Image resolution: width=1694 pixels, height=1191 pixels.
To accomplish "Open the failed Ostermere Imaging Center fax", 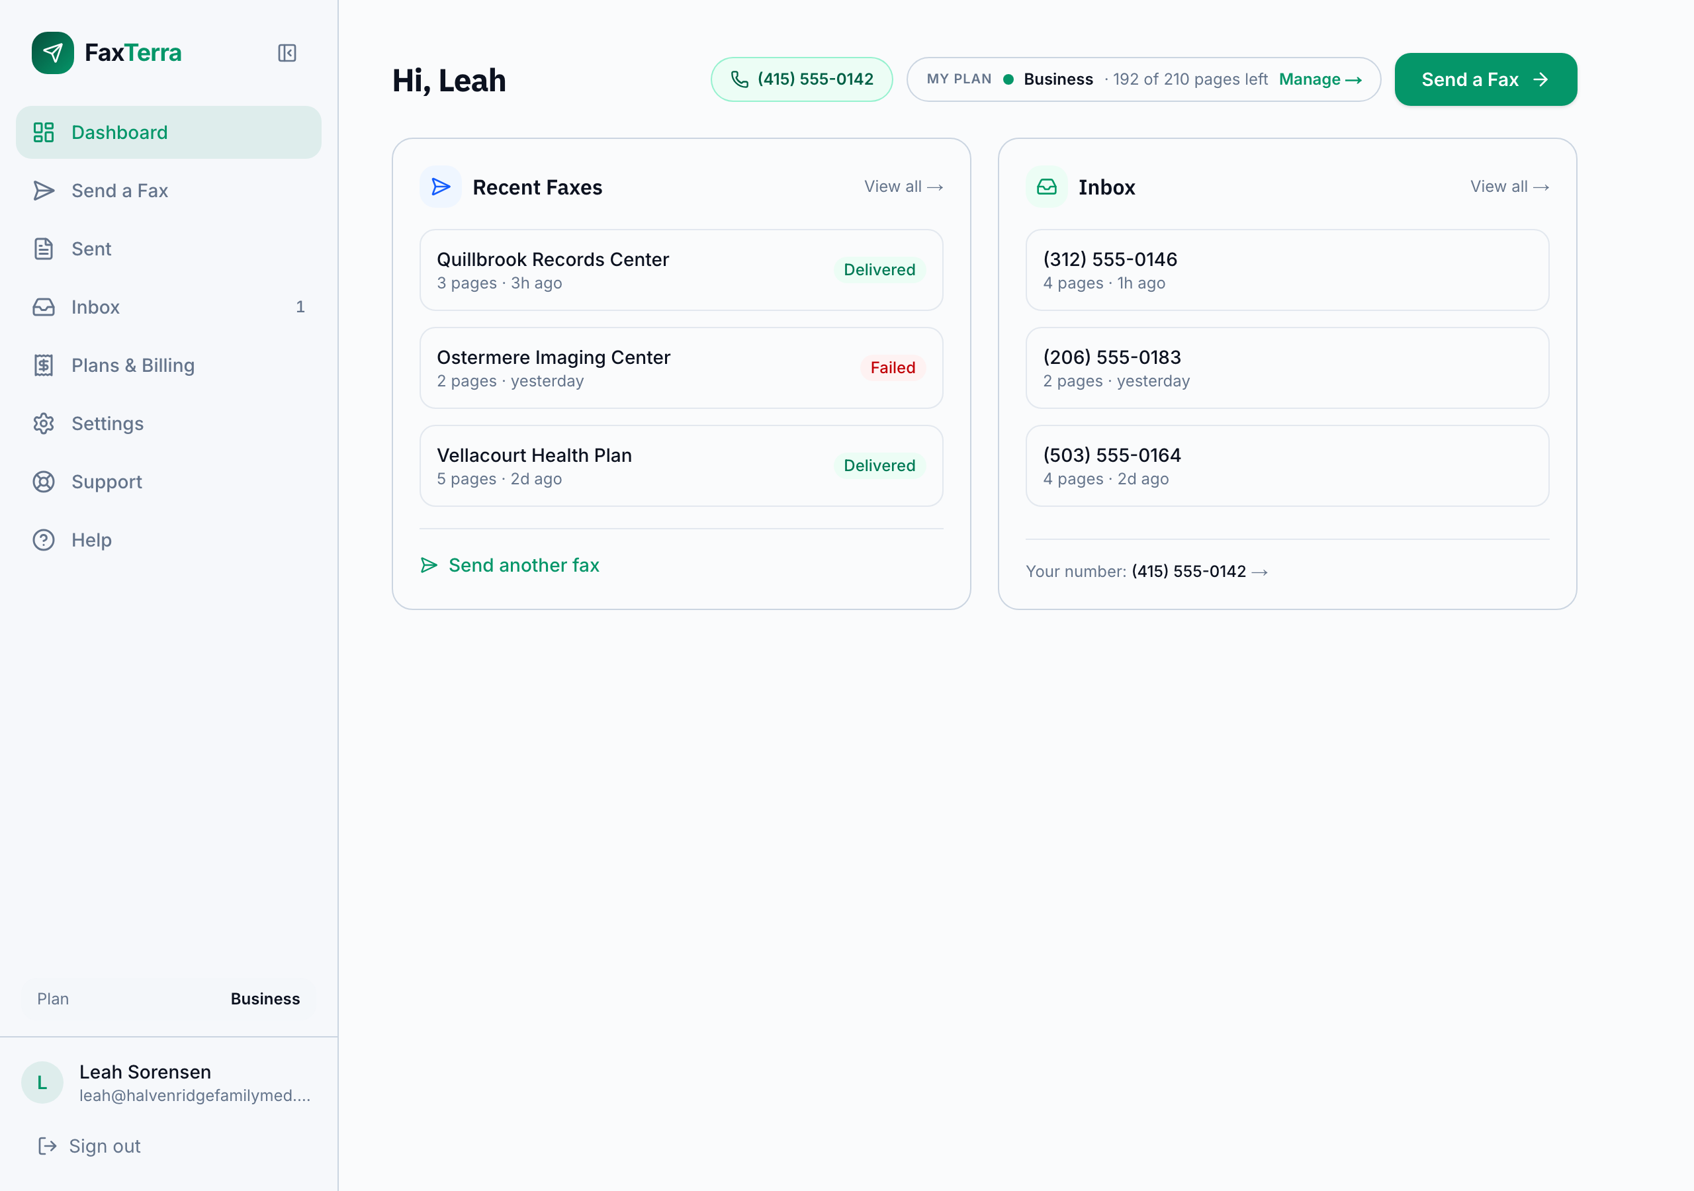I will click(x=681, y=369).
